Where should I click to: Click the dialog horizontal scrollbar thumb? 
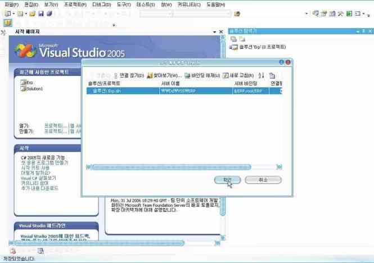click(x=170, y=167)
